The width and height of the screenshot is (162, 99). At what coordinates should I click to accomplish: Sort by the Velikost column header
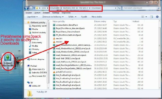(136, 21)
